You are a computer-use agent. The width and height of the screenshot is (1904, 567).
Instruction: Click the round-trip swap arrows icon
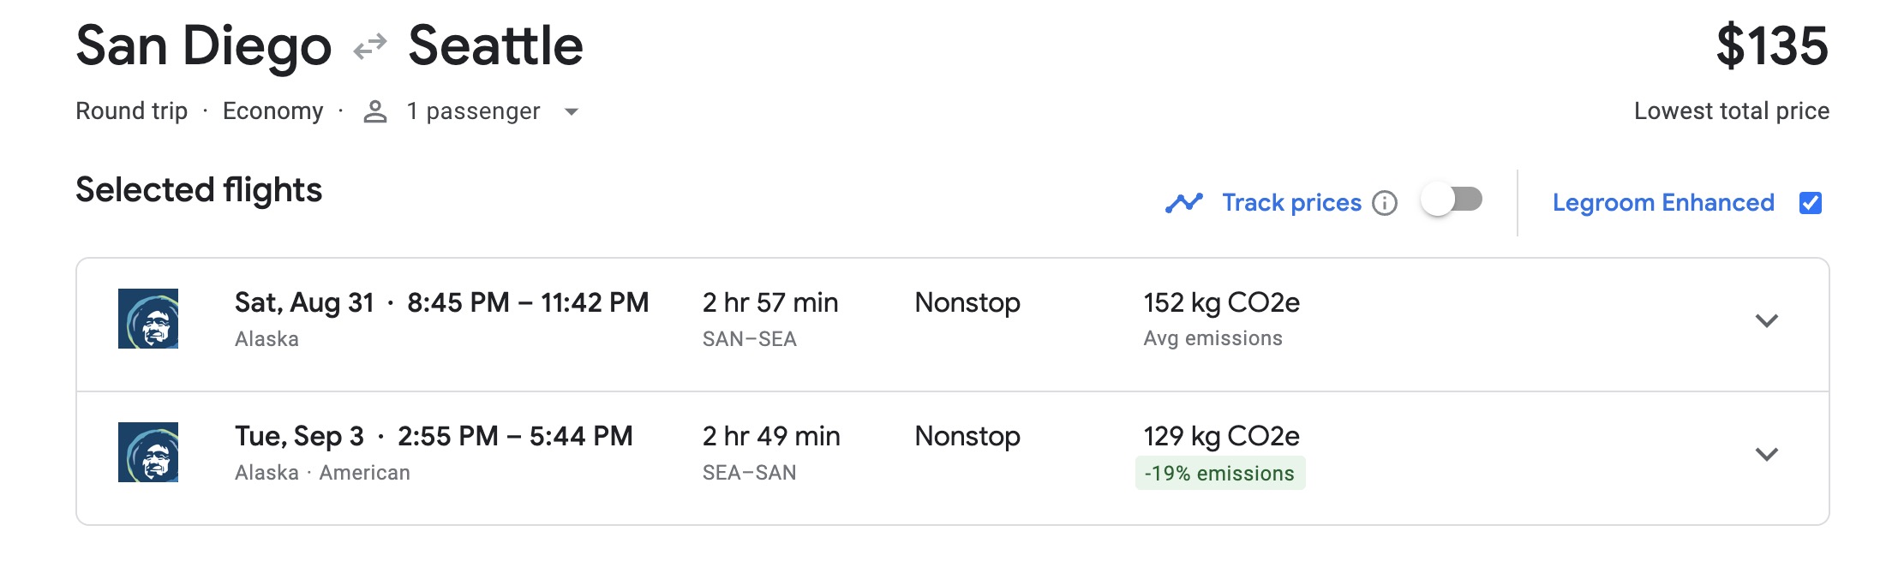tap(370, 46)
